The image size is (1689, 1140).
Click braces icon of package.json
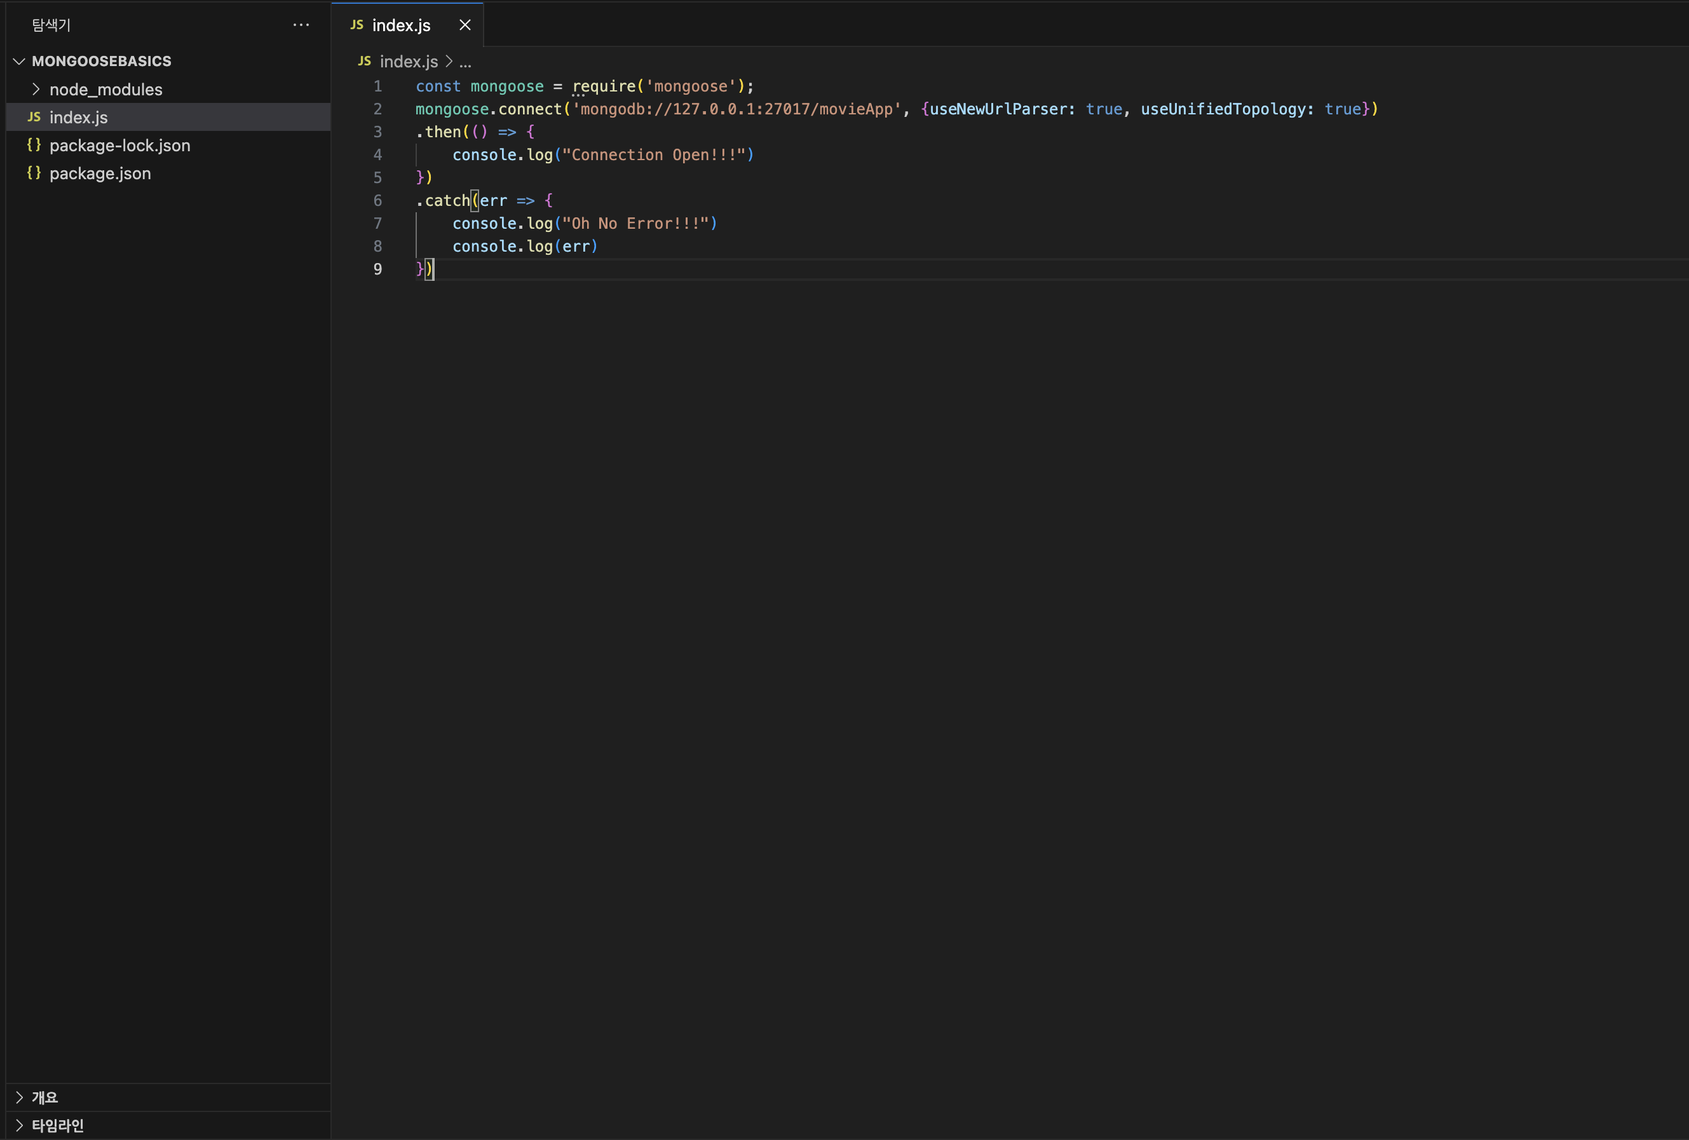pyautogui.click(x=34, y=173)
